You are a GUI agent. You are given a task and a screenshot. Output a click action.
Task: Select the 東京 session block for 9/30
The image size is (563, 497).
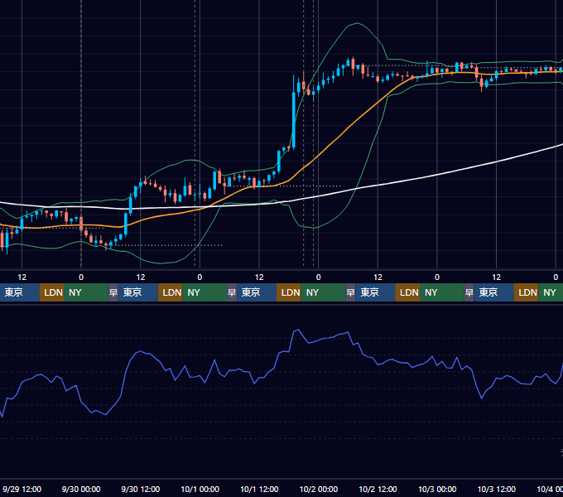138,292
